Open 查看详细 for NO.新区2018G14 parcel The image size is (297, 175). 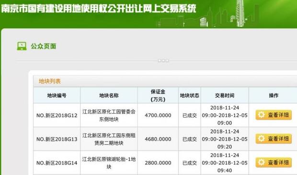click(x=274, y=163)
